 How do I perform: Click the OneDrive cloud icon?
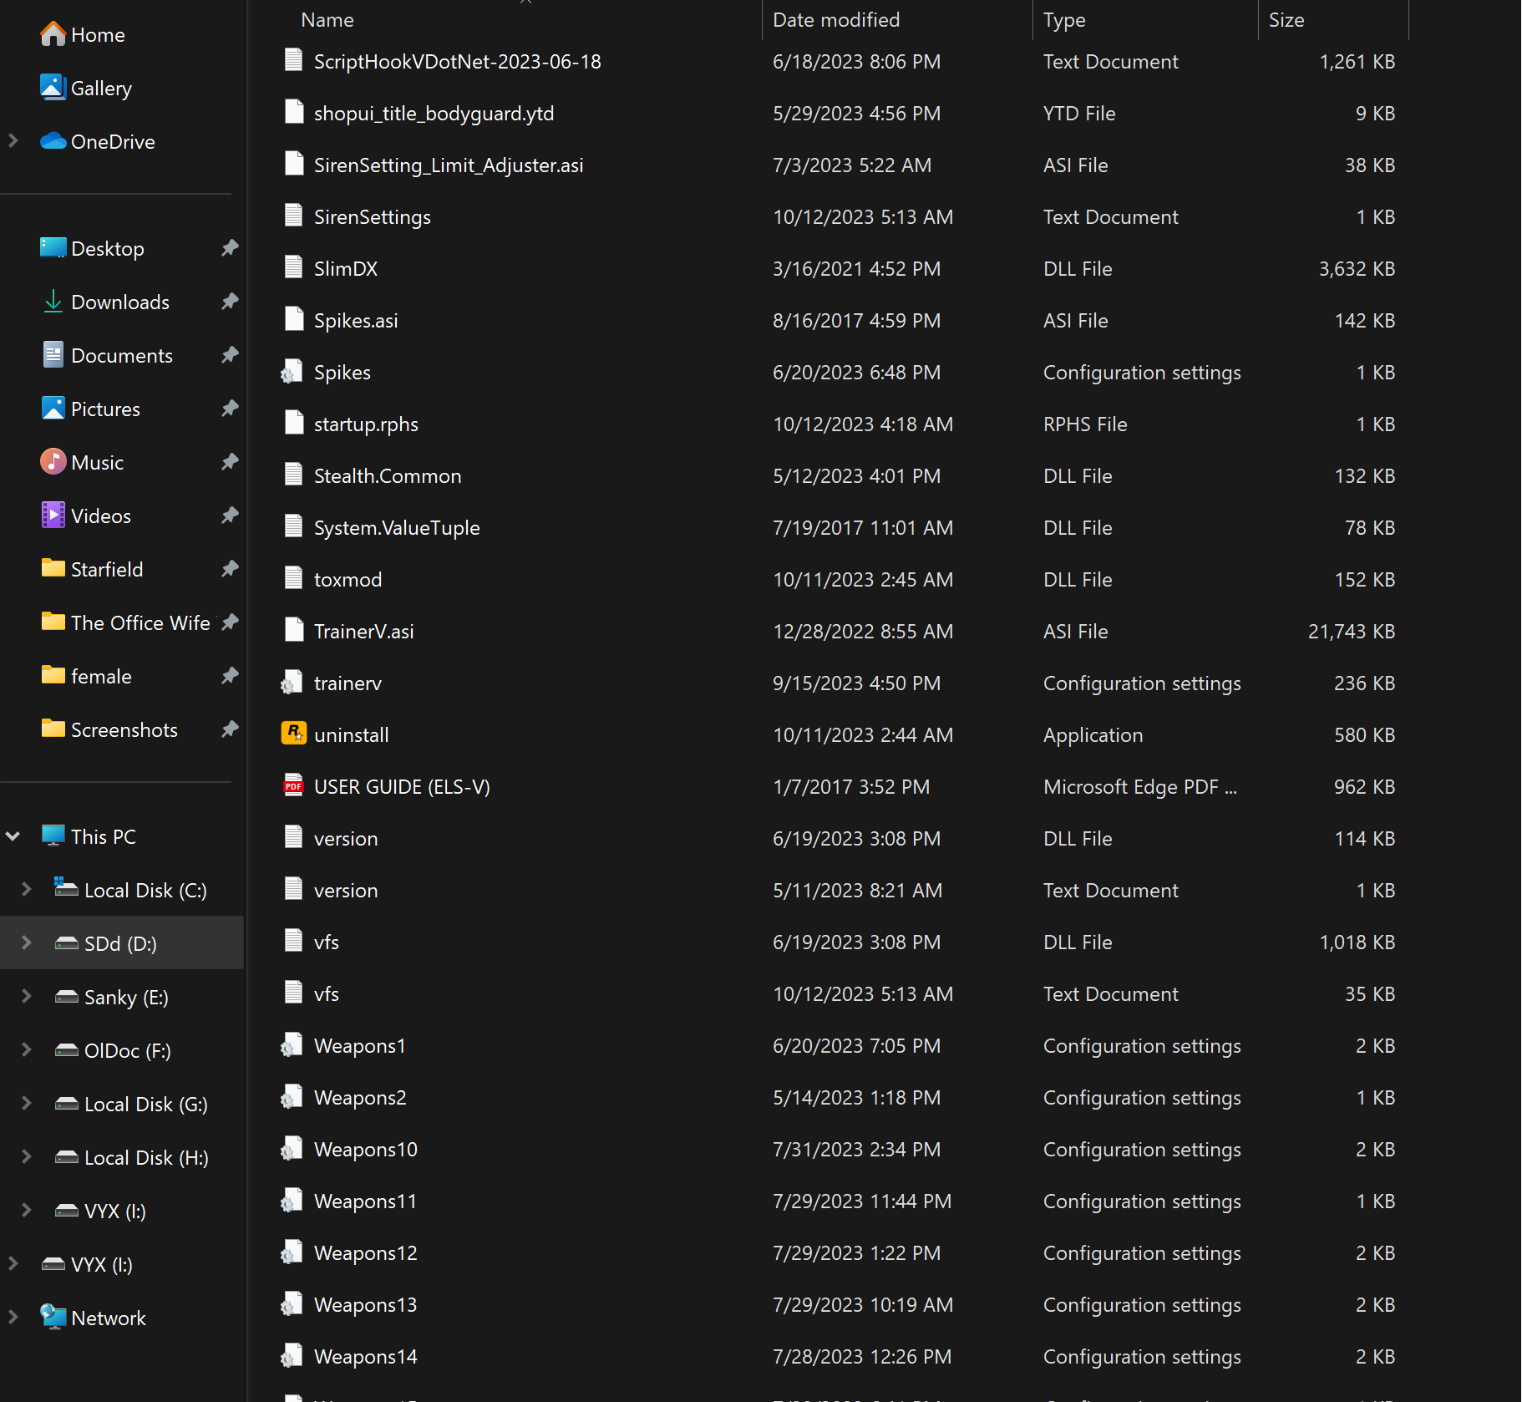click(53, 141)
